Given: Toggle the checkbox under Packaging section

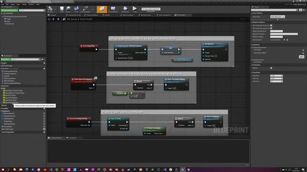Looking at the screenshot, I should (271, 68).
